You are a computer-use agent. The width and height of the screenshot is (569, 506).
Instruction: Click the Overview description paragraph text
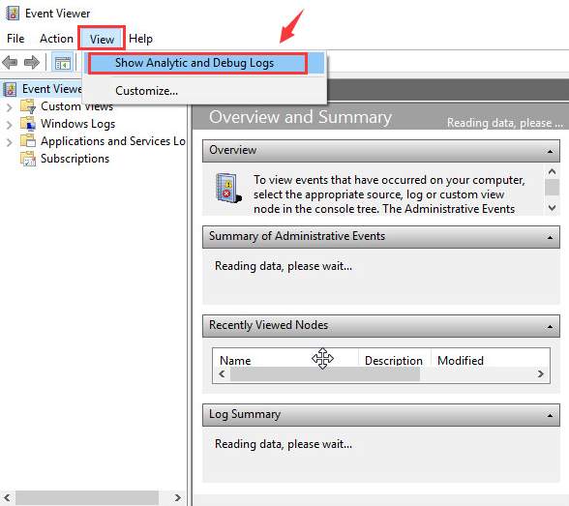coord(389,194)
